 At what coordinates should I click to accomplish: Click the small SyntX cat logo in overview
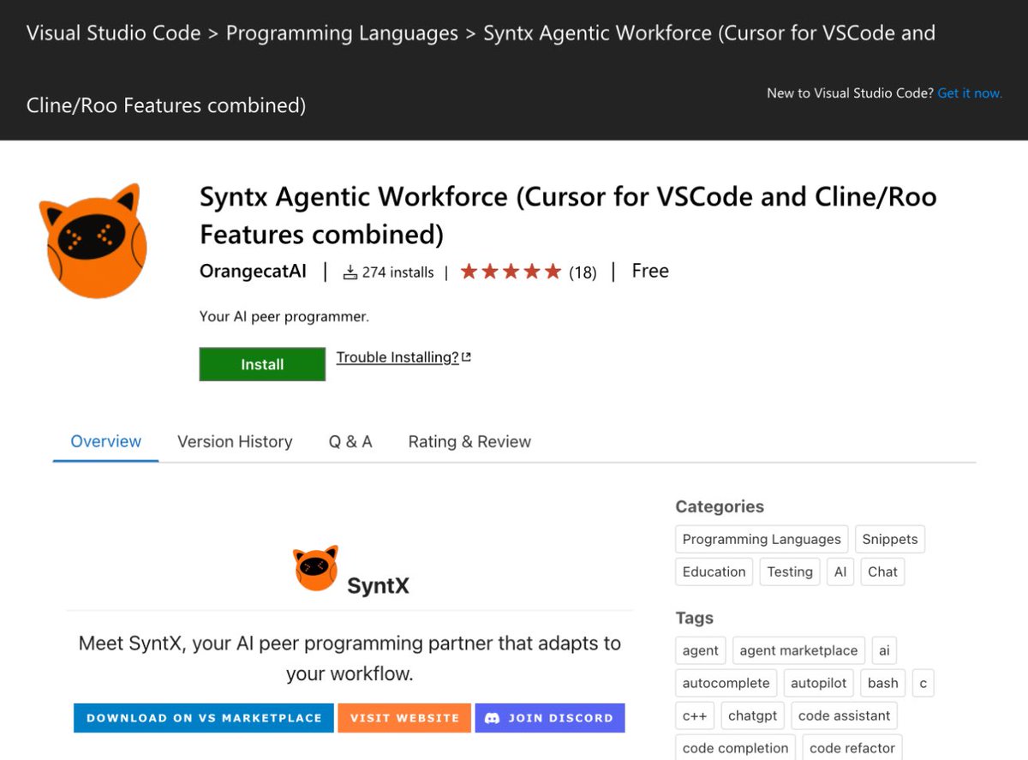coord(316,568)
